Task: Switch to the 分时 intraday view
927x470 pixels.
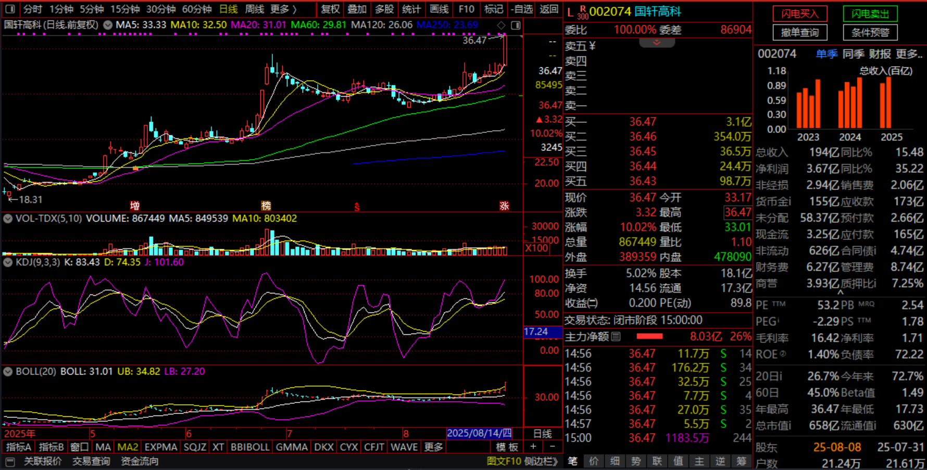Action: pos(32,9)
